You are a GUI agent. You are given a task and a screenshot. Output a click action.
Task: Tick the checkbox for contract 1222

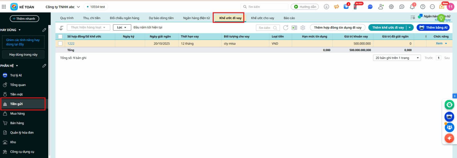click(x=60, y=44)
